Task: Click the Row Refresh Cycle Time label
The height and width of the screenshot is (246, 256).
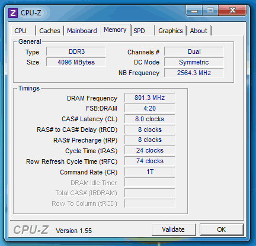Action: coord(72,162)
